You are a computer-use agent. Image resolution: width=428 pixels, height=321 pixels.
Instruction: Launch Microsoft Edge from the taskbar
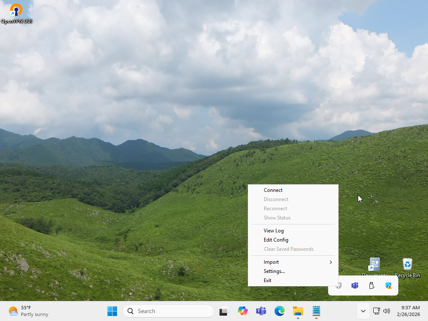(280, 311)
